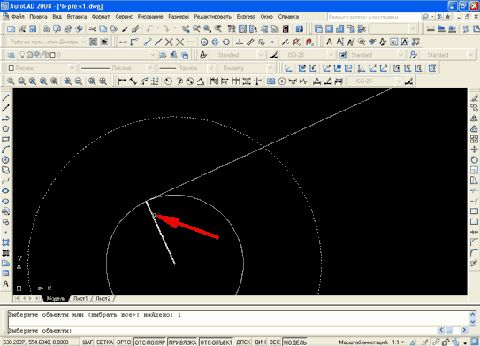Select the Move tool in the modify toolbar
This screenshot has height=346, width=480.
[474, 150]
